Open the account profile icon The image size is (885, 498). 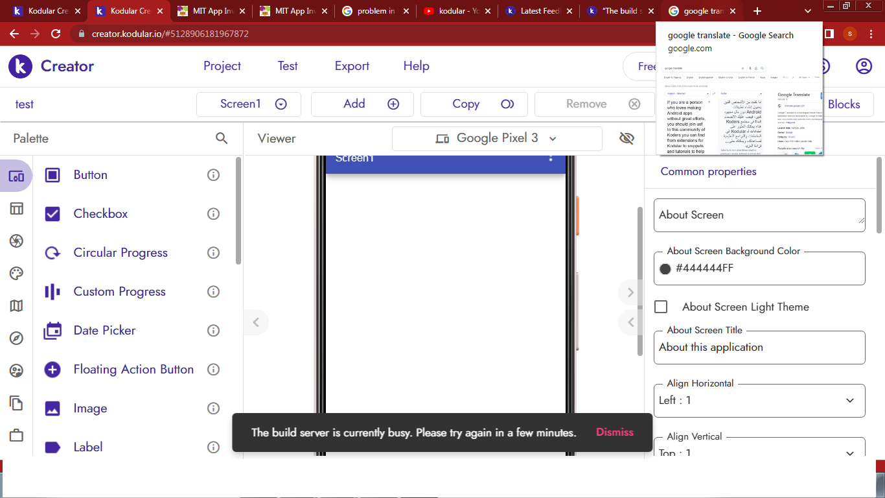(x=864, y=66)
